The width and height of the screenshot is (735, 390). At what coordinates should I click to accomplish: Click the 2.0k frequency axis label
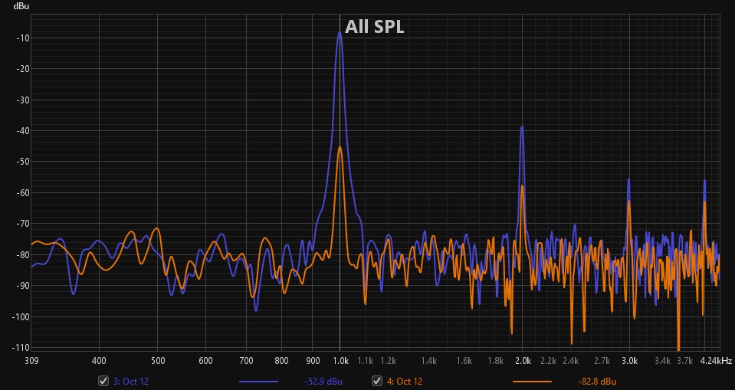523,361
